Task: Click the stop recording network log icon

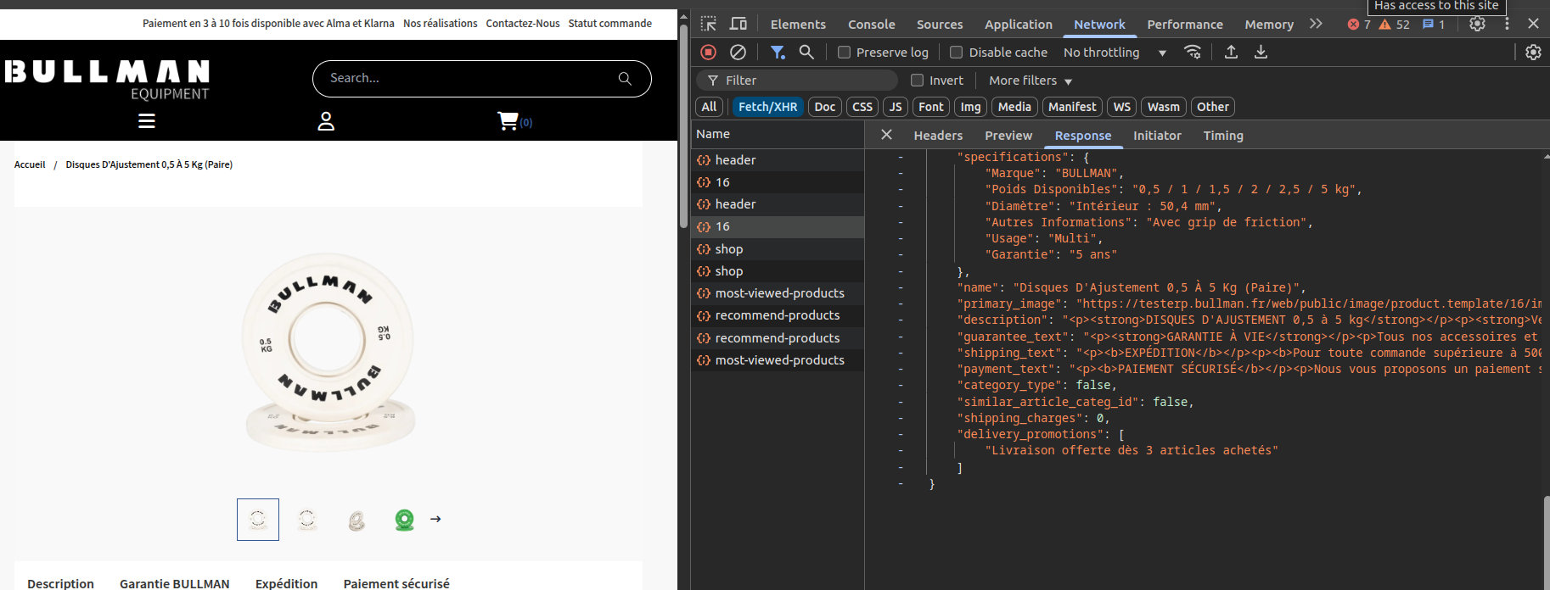Action: coord(708,53)
